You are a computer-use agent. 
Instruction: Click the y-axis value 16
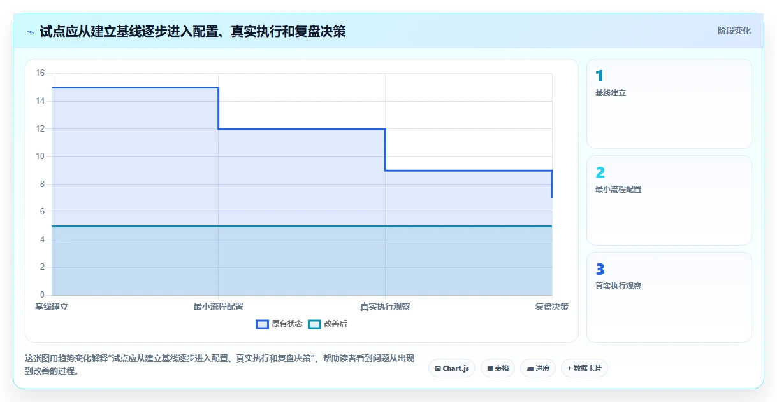pos(40,73)
